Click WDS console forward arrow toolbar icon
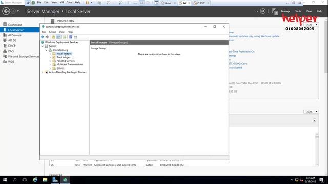This screenshot has width=328, height=184. (47, 37)
